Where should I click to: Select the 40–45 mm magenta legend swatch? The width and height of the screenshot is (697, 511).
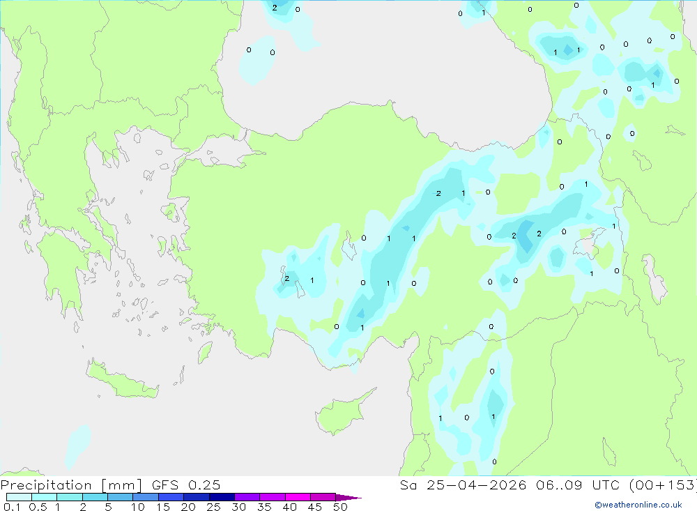(298, 497)
